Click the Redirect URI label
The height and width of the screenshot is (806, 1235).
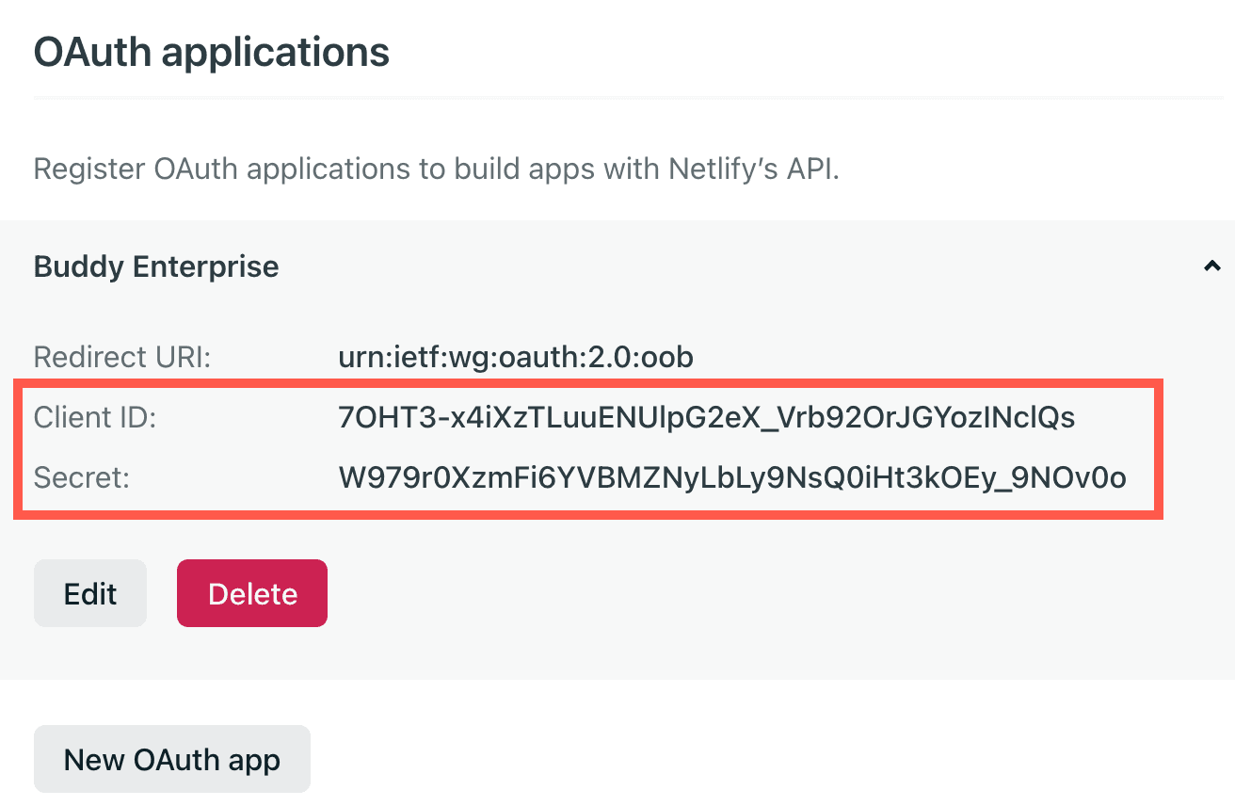click(x=122, y=358)
